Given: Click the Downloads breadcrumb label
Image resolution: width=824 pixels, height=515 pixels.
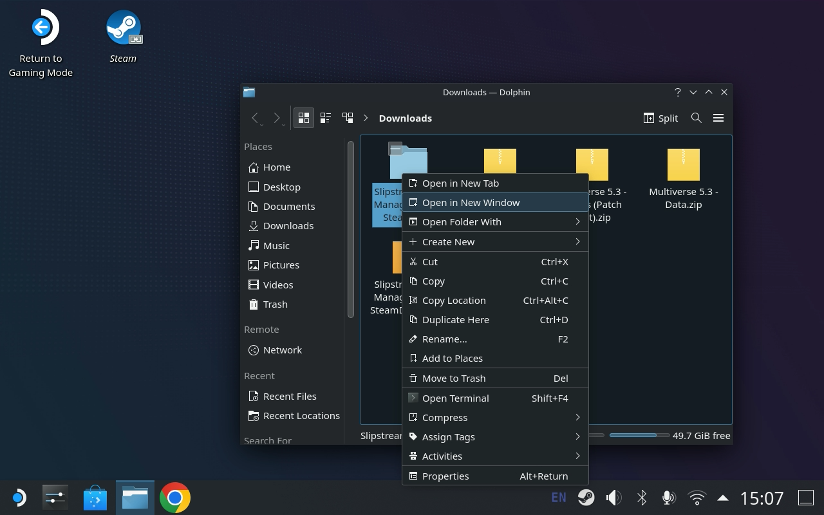Looking at the screenshot, I should (406, 118).
